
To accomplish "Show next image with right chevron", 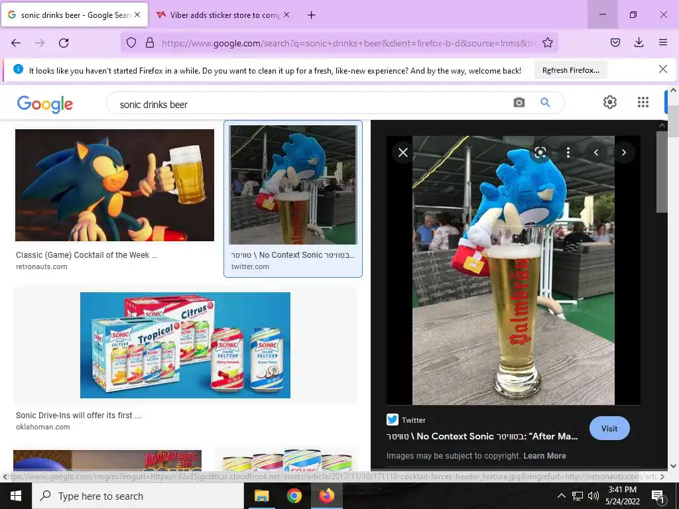I will [x=623, y=152].
